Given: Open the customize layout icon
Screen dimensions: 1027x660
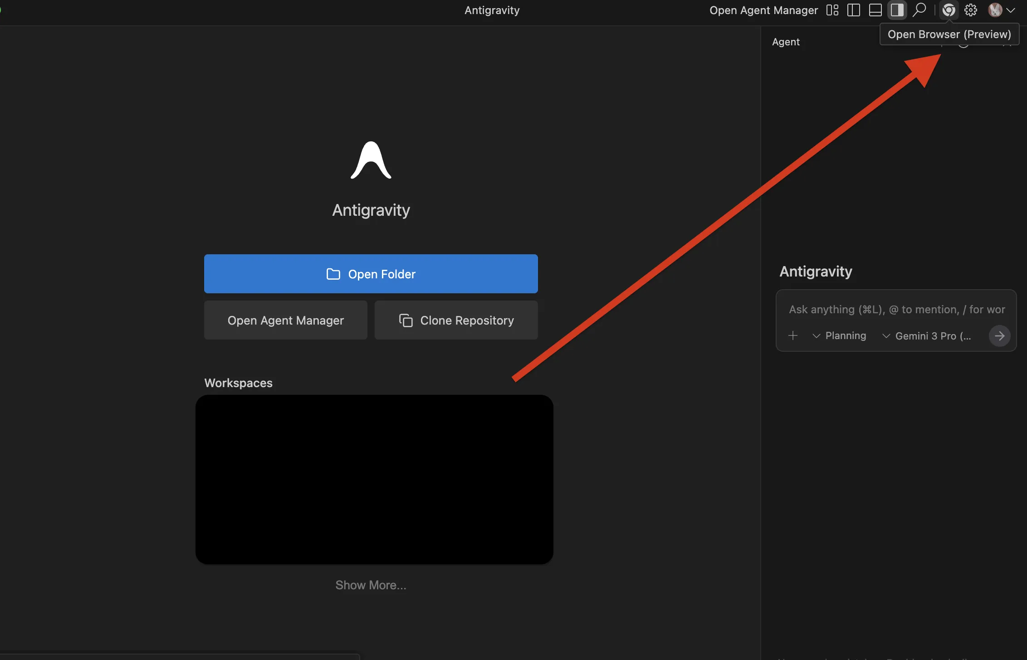Looking at the screenshot, I should pyautogui.click(x=832, y=10).
